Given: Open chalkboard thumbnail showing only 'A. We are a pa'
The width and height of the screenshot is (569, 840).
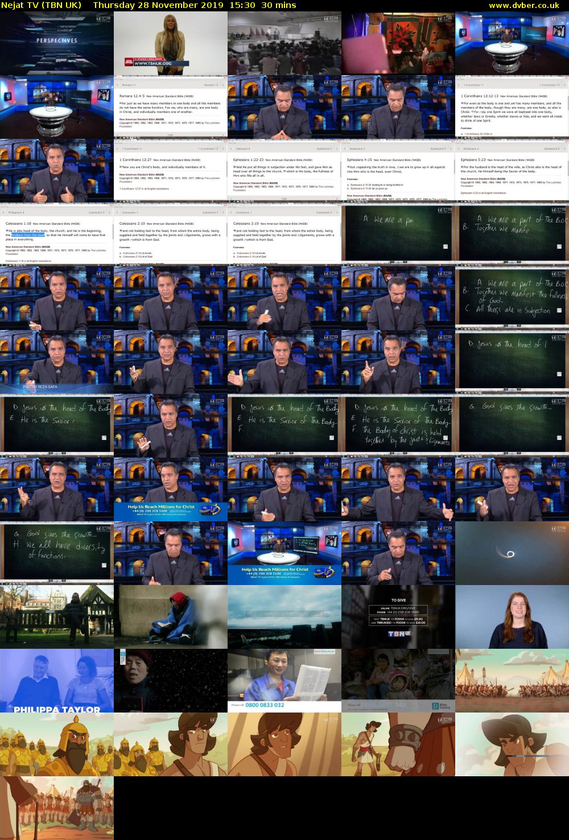Looking at the screenshot, I should pyautogui.click(x=398, y=234).
